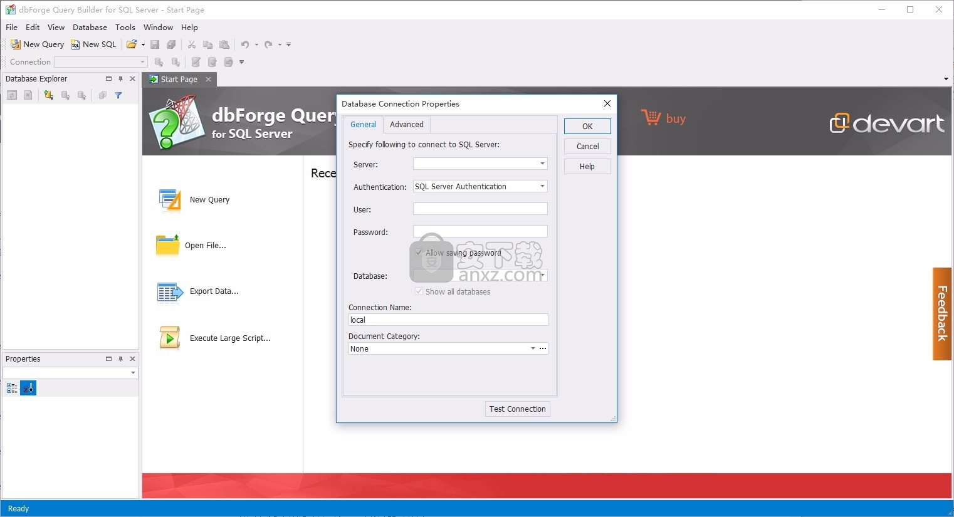Viewport: 954px width, 517px height.
Task: Click the Test Connection button
Action: [x=518, y=409]
